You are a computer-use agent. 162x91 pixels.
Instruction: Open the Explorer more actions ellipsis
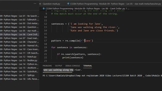[x=35, y=4]
